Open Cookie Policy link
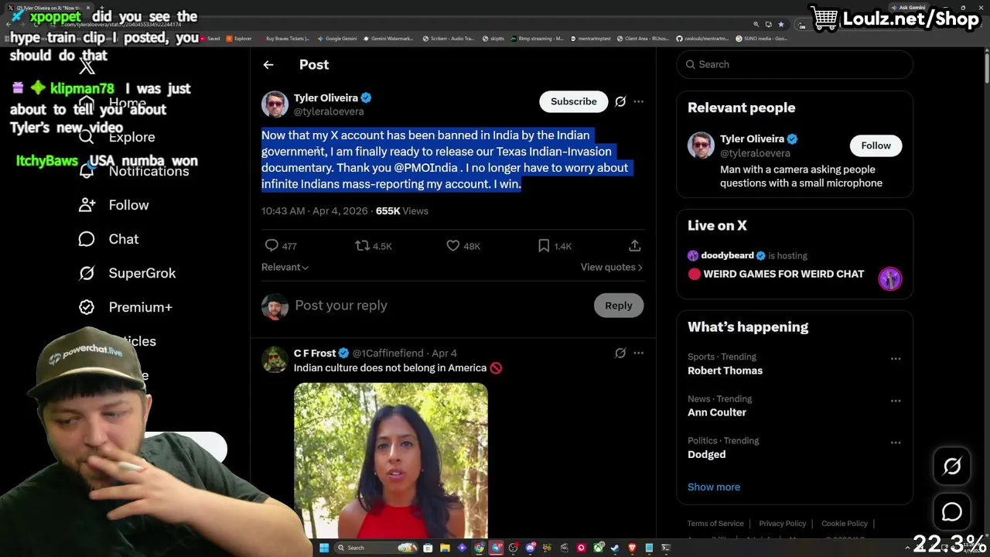The height and width of the screenshot is (557, 990). click(845, 524)
